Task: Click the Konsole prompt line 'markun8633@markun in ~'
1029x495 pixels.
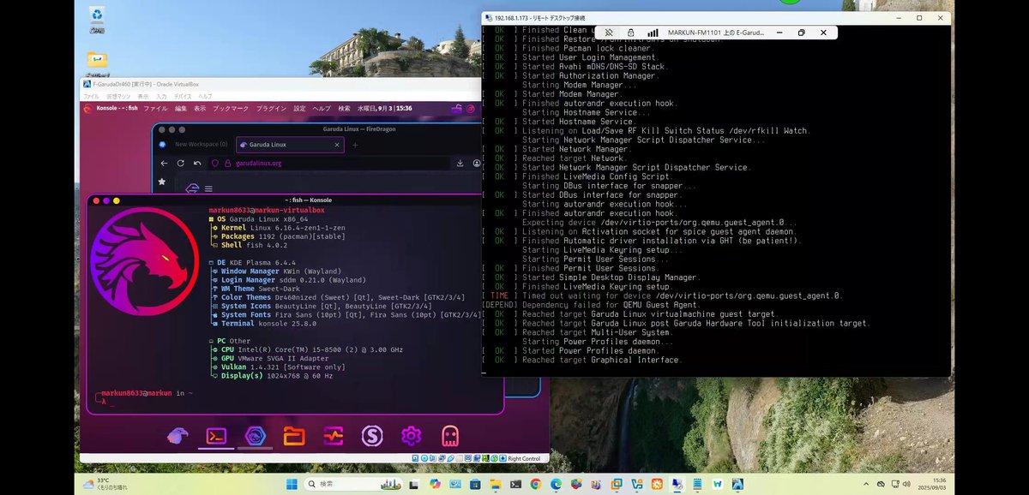Action: 147,393
